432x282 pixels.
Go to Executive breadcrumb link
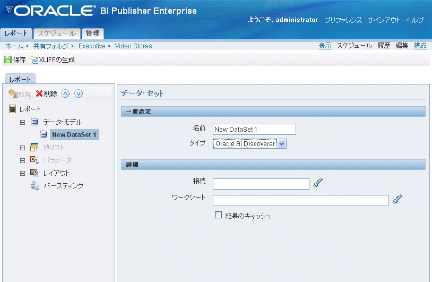point(92,46)
